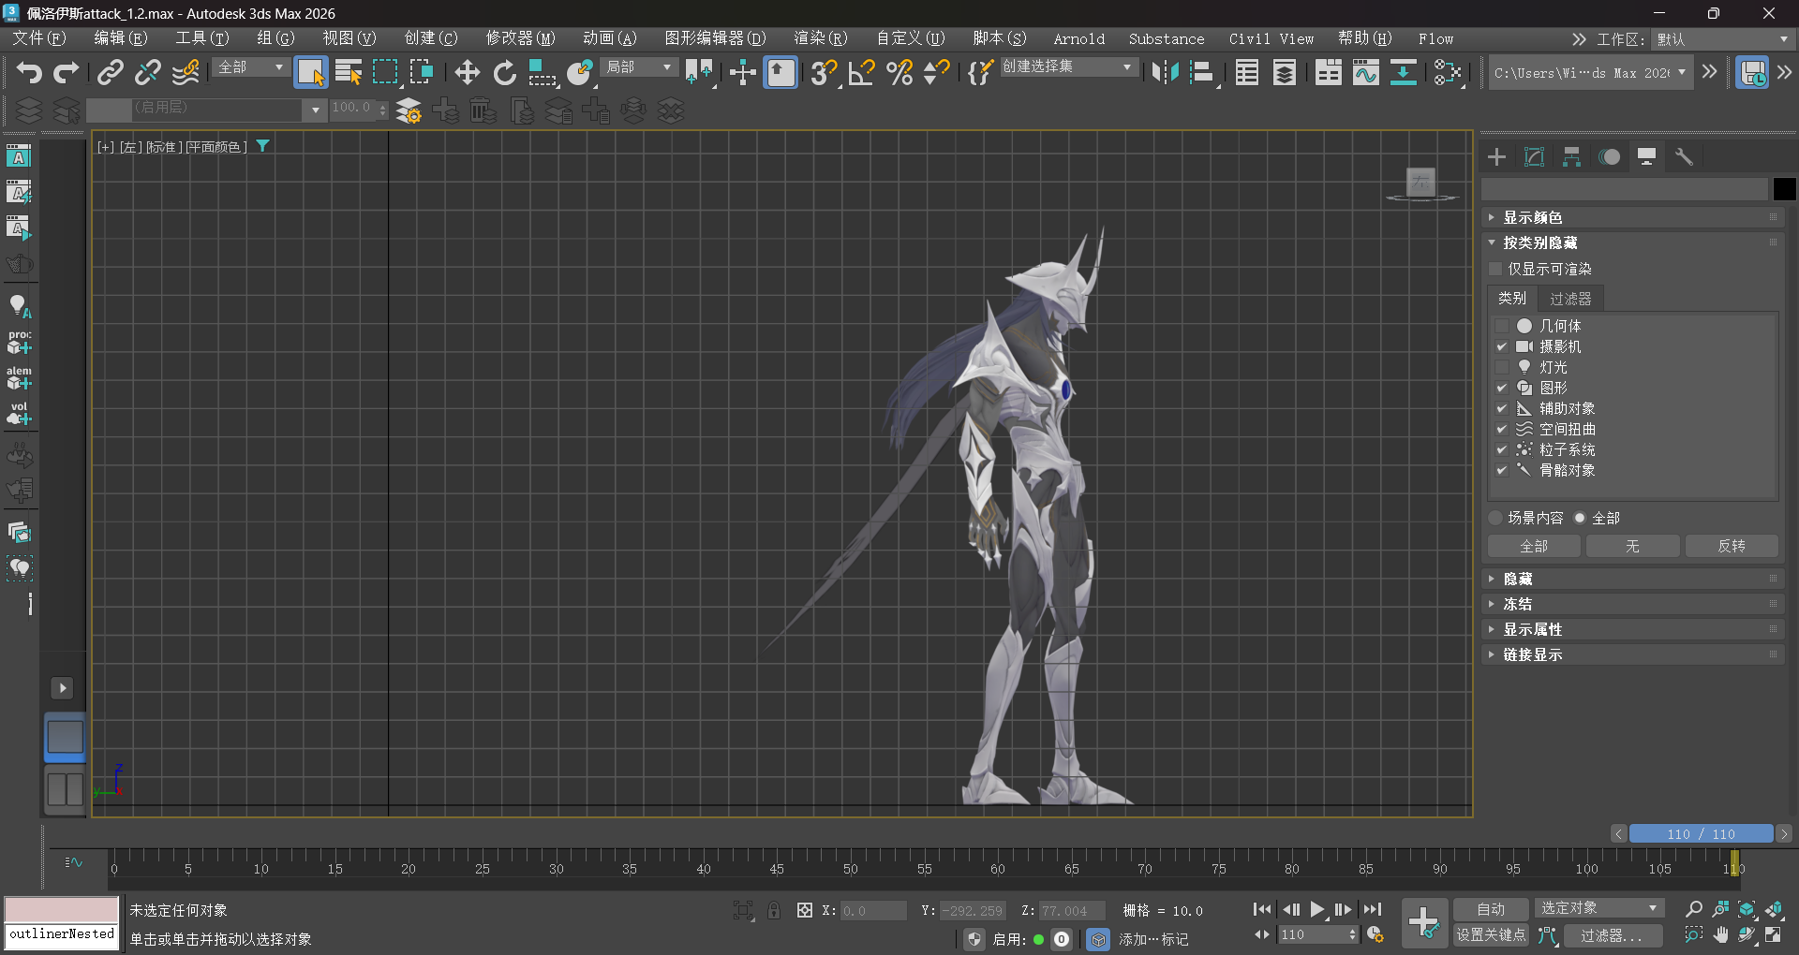
Task: Open the 局部 reference coordinate dropdown
Action: pos(639,67)
